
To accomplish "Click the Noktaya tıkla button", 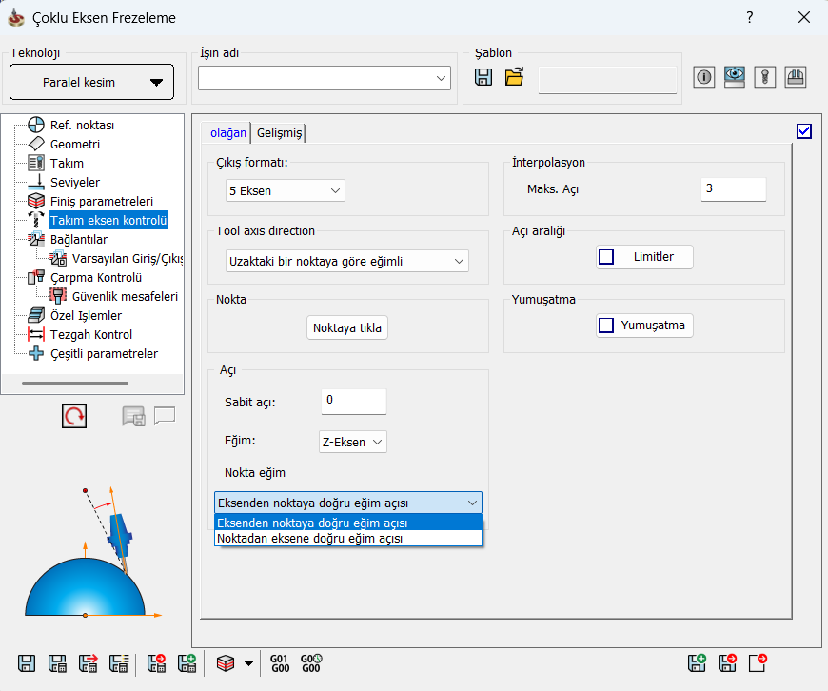I will pyautogui.click(x=348, y=328).
